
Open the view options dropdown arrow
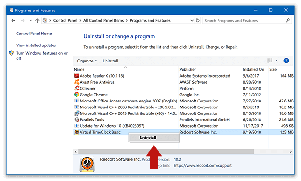[277, 61]
